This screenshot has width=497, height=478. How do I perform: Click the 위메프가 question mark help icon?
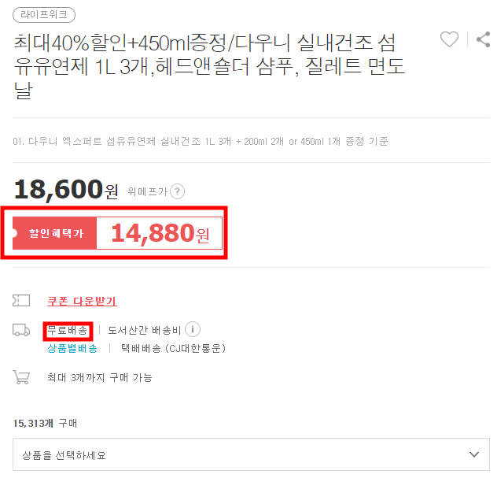click(177, 191)
